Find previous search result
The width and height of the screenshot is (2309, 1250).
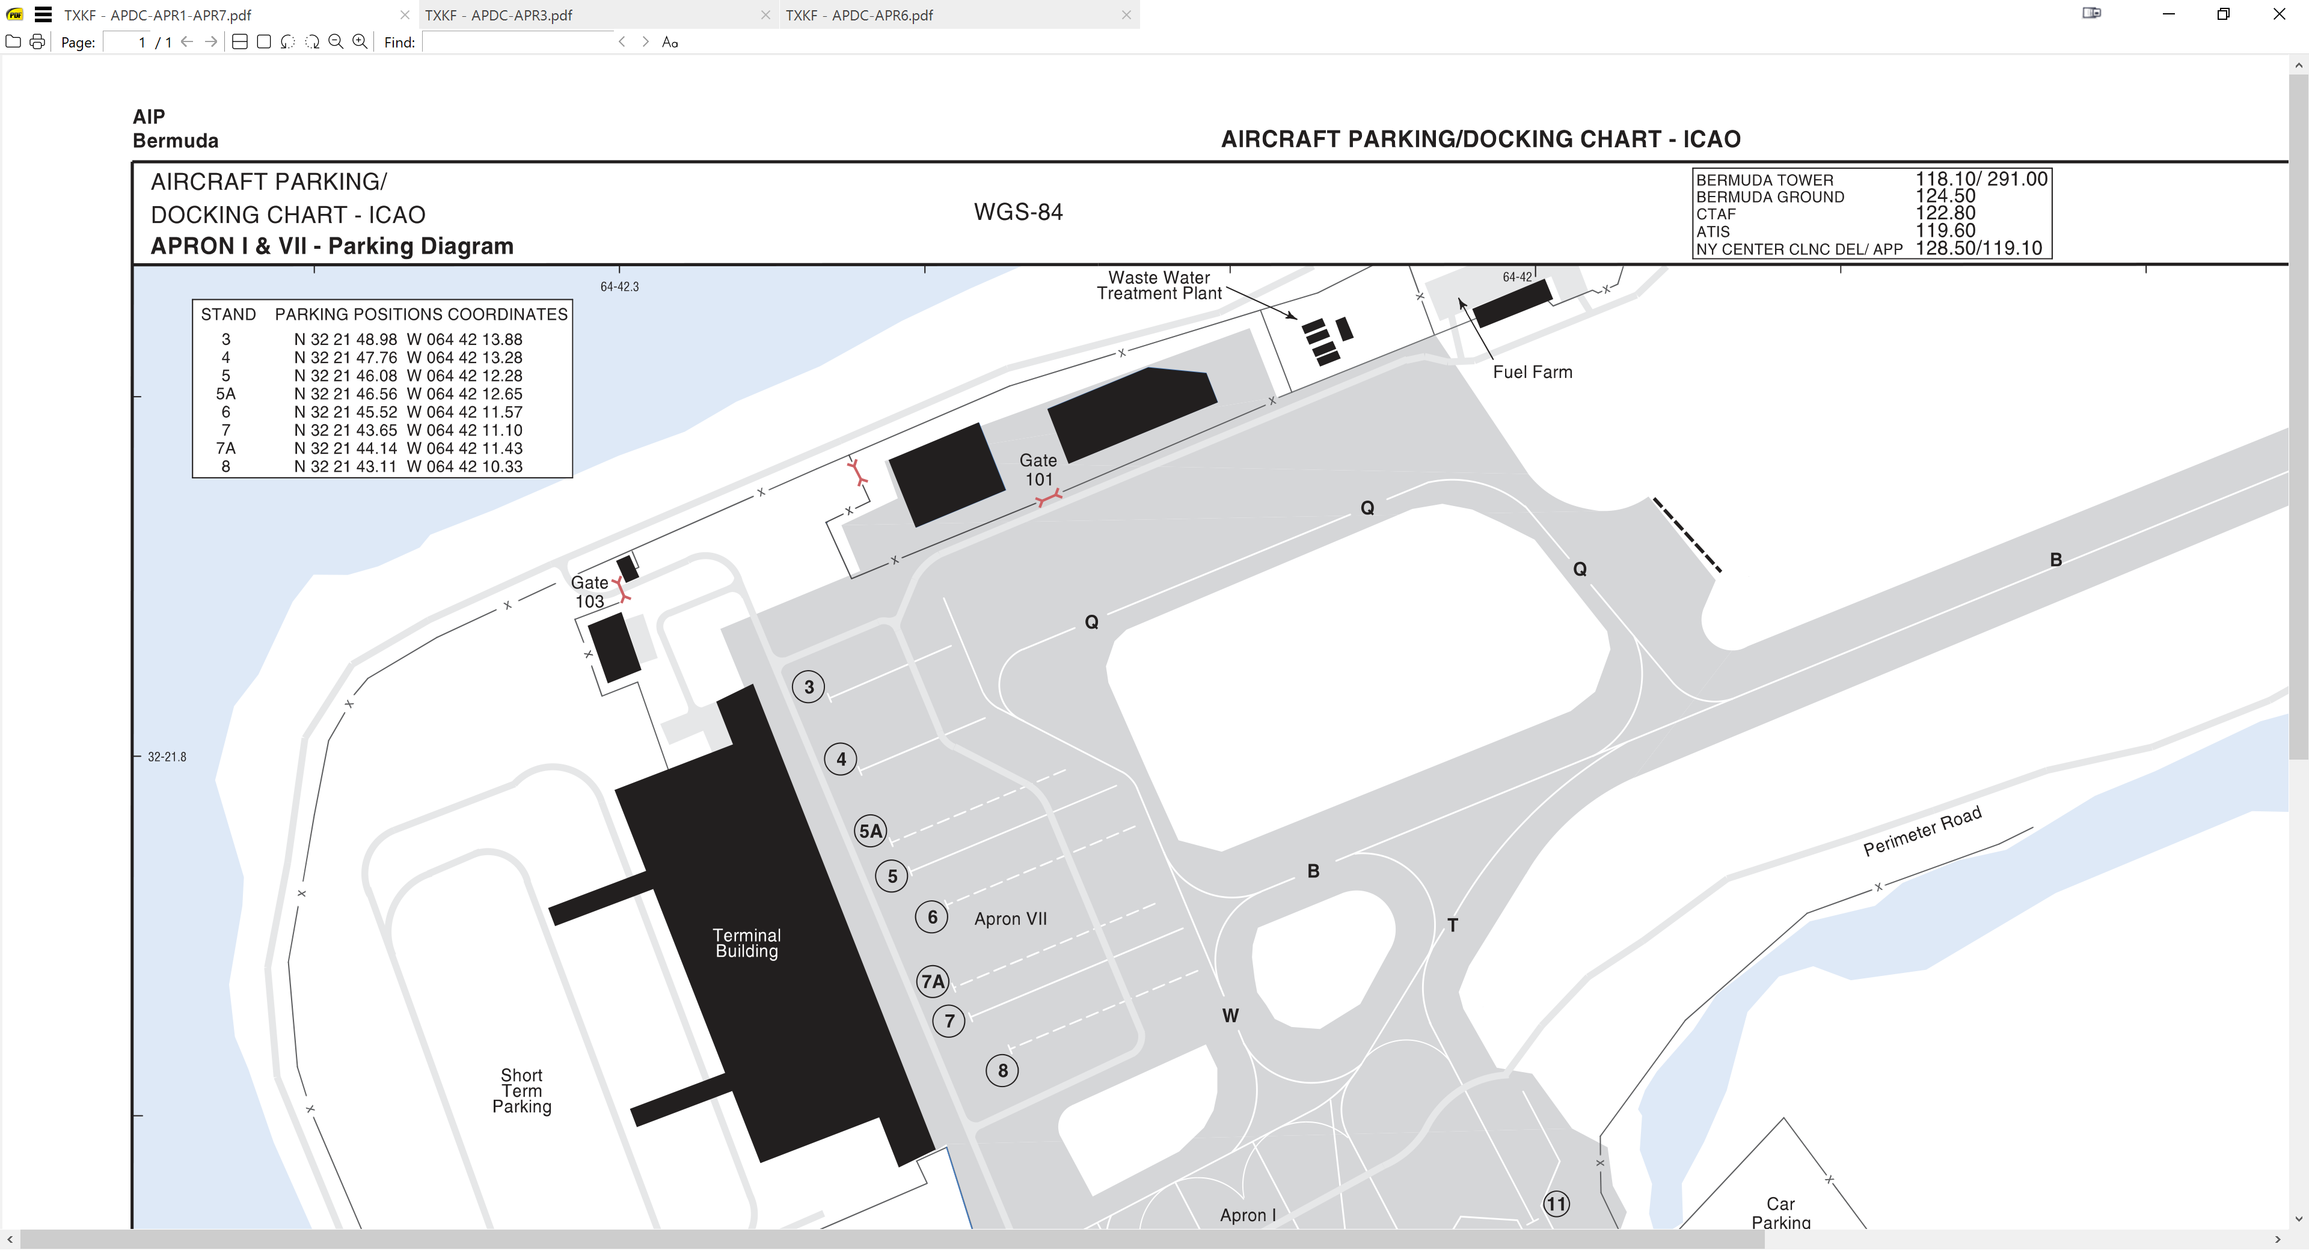[x=622, y=41]
